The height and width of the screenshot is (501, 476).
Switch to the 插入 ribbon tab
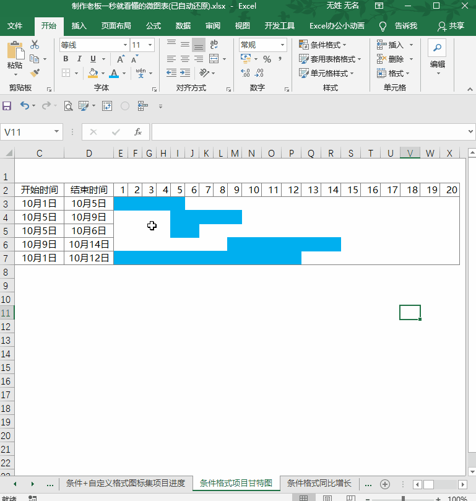[x=79, y=26]
